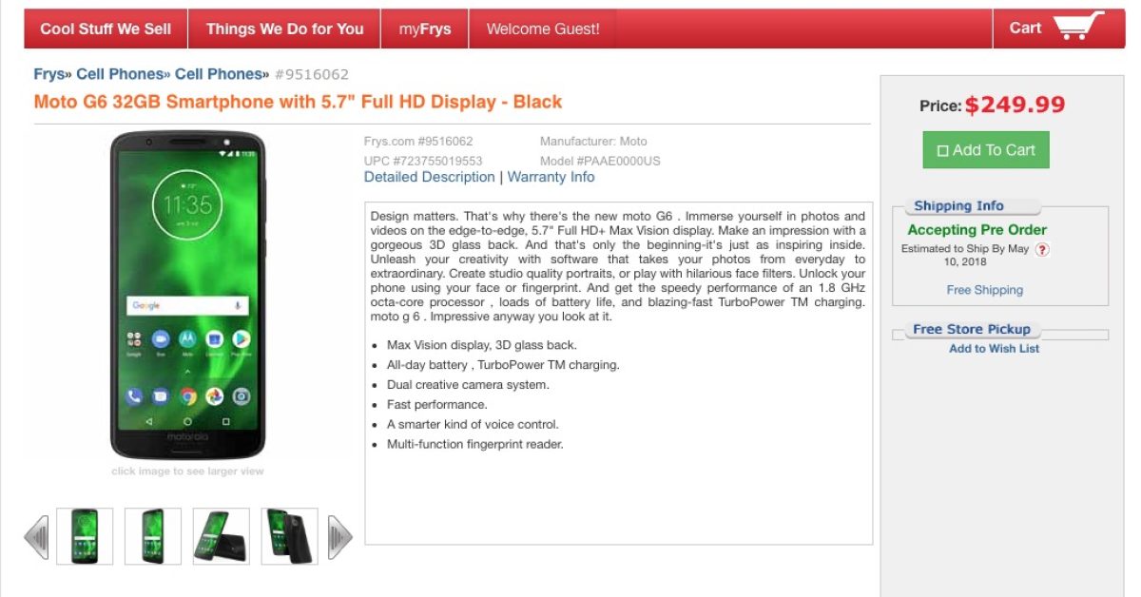Select the fourth front-and-back phone thumbnail
Screen dimensions: 1141x597
pos(290,536)
